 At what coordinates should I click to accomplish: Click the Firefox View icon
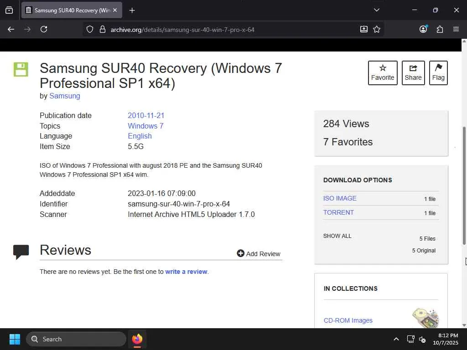pyautogui.click(x=9, y=10)
